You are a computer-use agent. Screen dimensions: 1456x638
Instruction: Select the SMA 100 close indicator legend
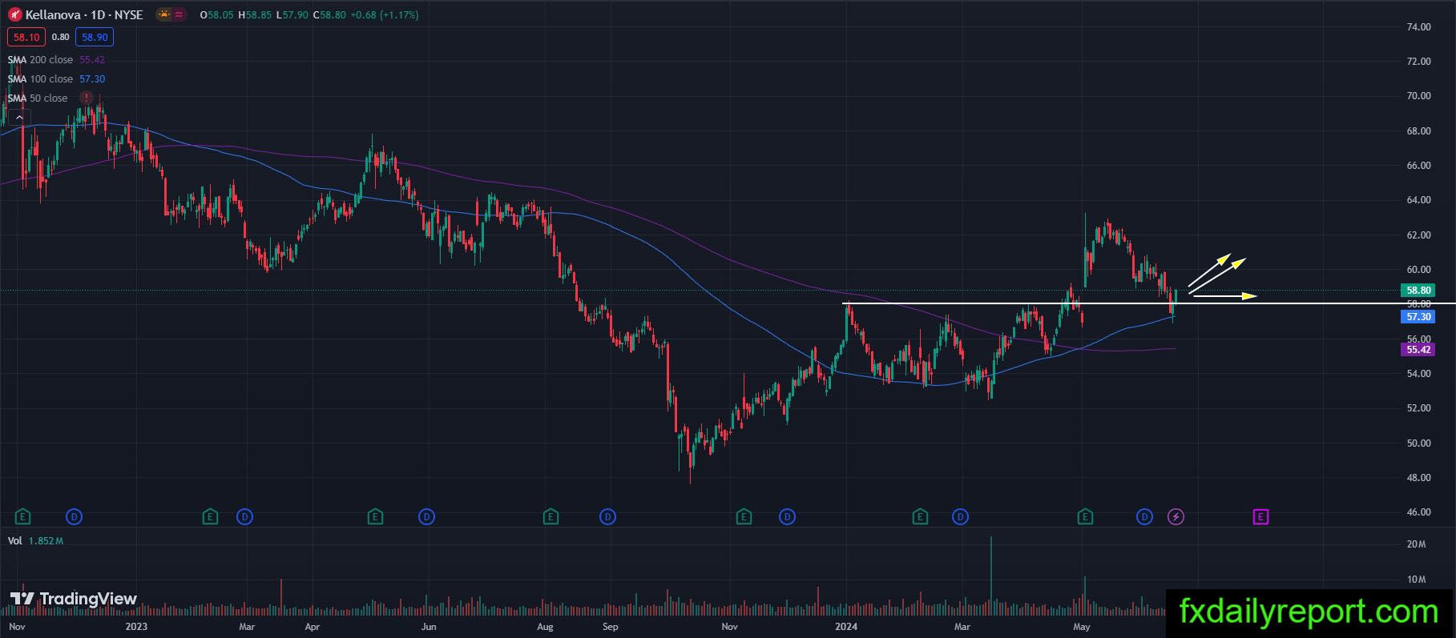56,79
